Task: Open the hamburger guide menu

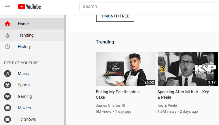Action: point(7,7)
